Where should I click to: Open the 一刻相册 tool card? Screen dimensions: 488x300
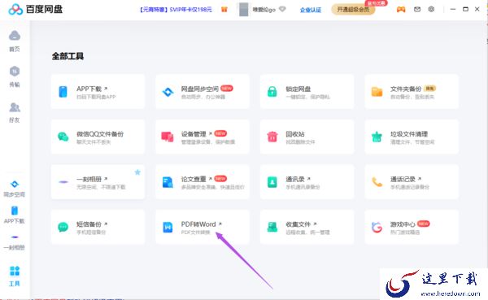98,182
